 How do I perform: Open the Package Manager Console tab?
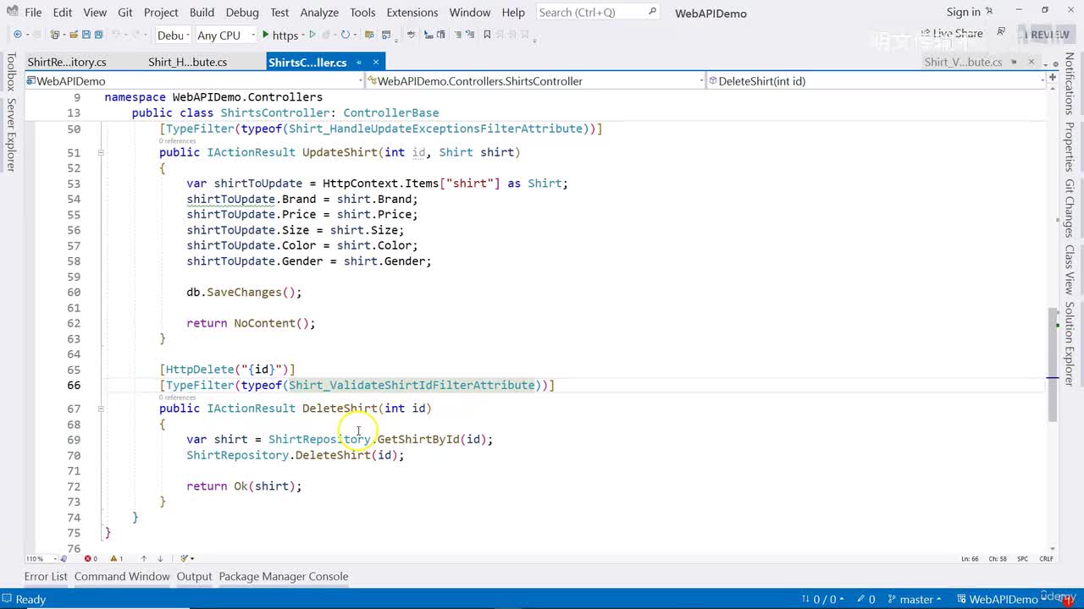[x=284, y=576]
